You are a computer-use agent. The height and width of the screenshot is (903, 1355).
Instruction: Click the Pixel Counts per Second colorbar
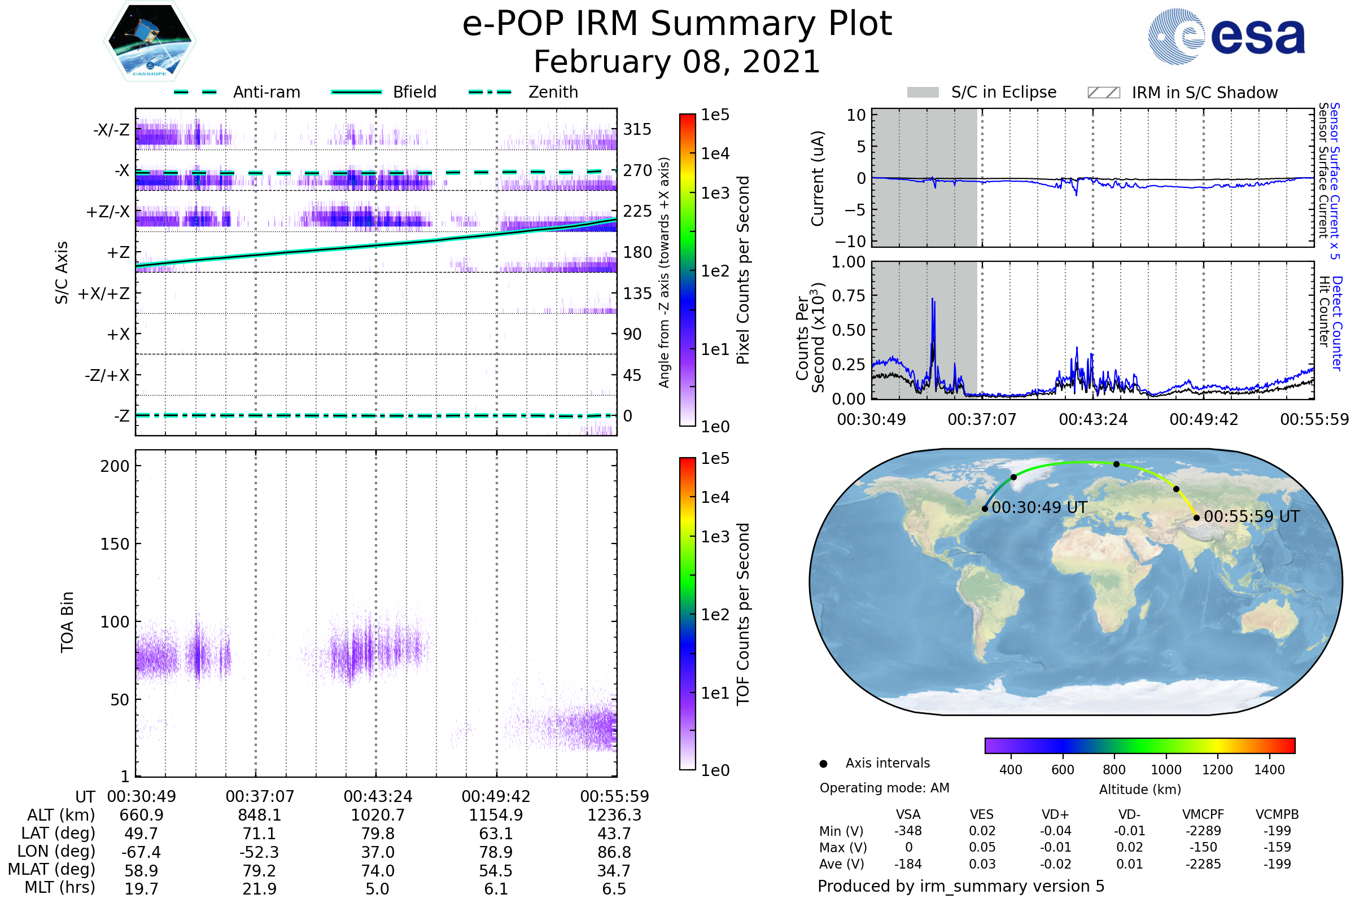click(x=687, y=270)
